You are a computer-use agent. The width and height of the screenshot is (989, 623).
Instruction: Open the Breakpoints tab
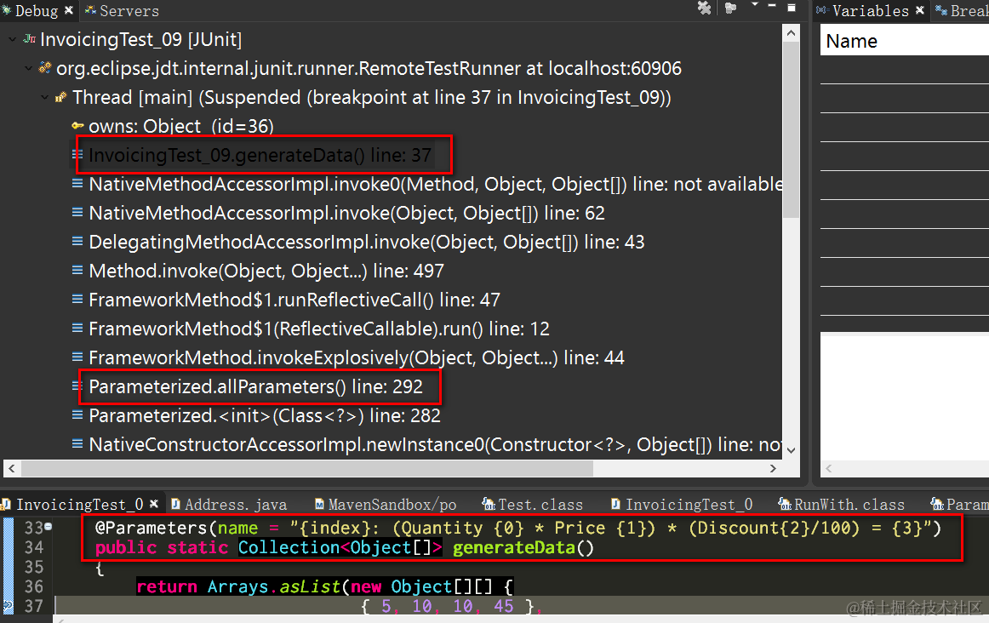[961, 11]
